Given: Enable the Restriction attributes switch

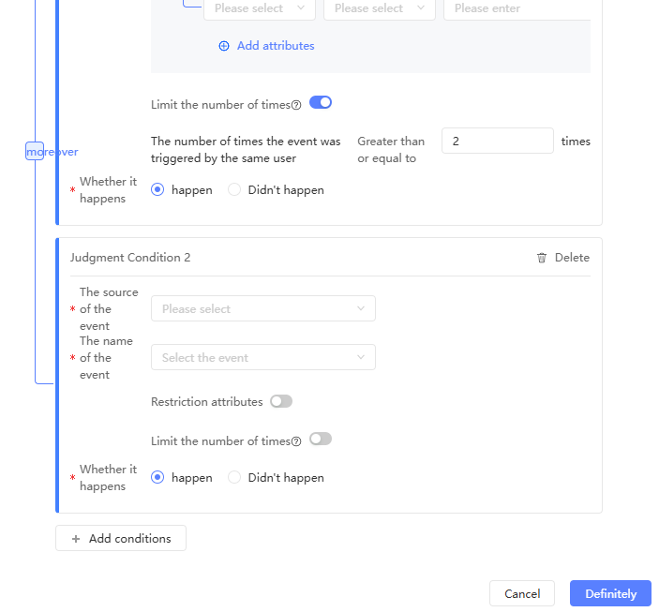Looking at the screenshot, I should (x=281, y=401).
